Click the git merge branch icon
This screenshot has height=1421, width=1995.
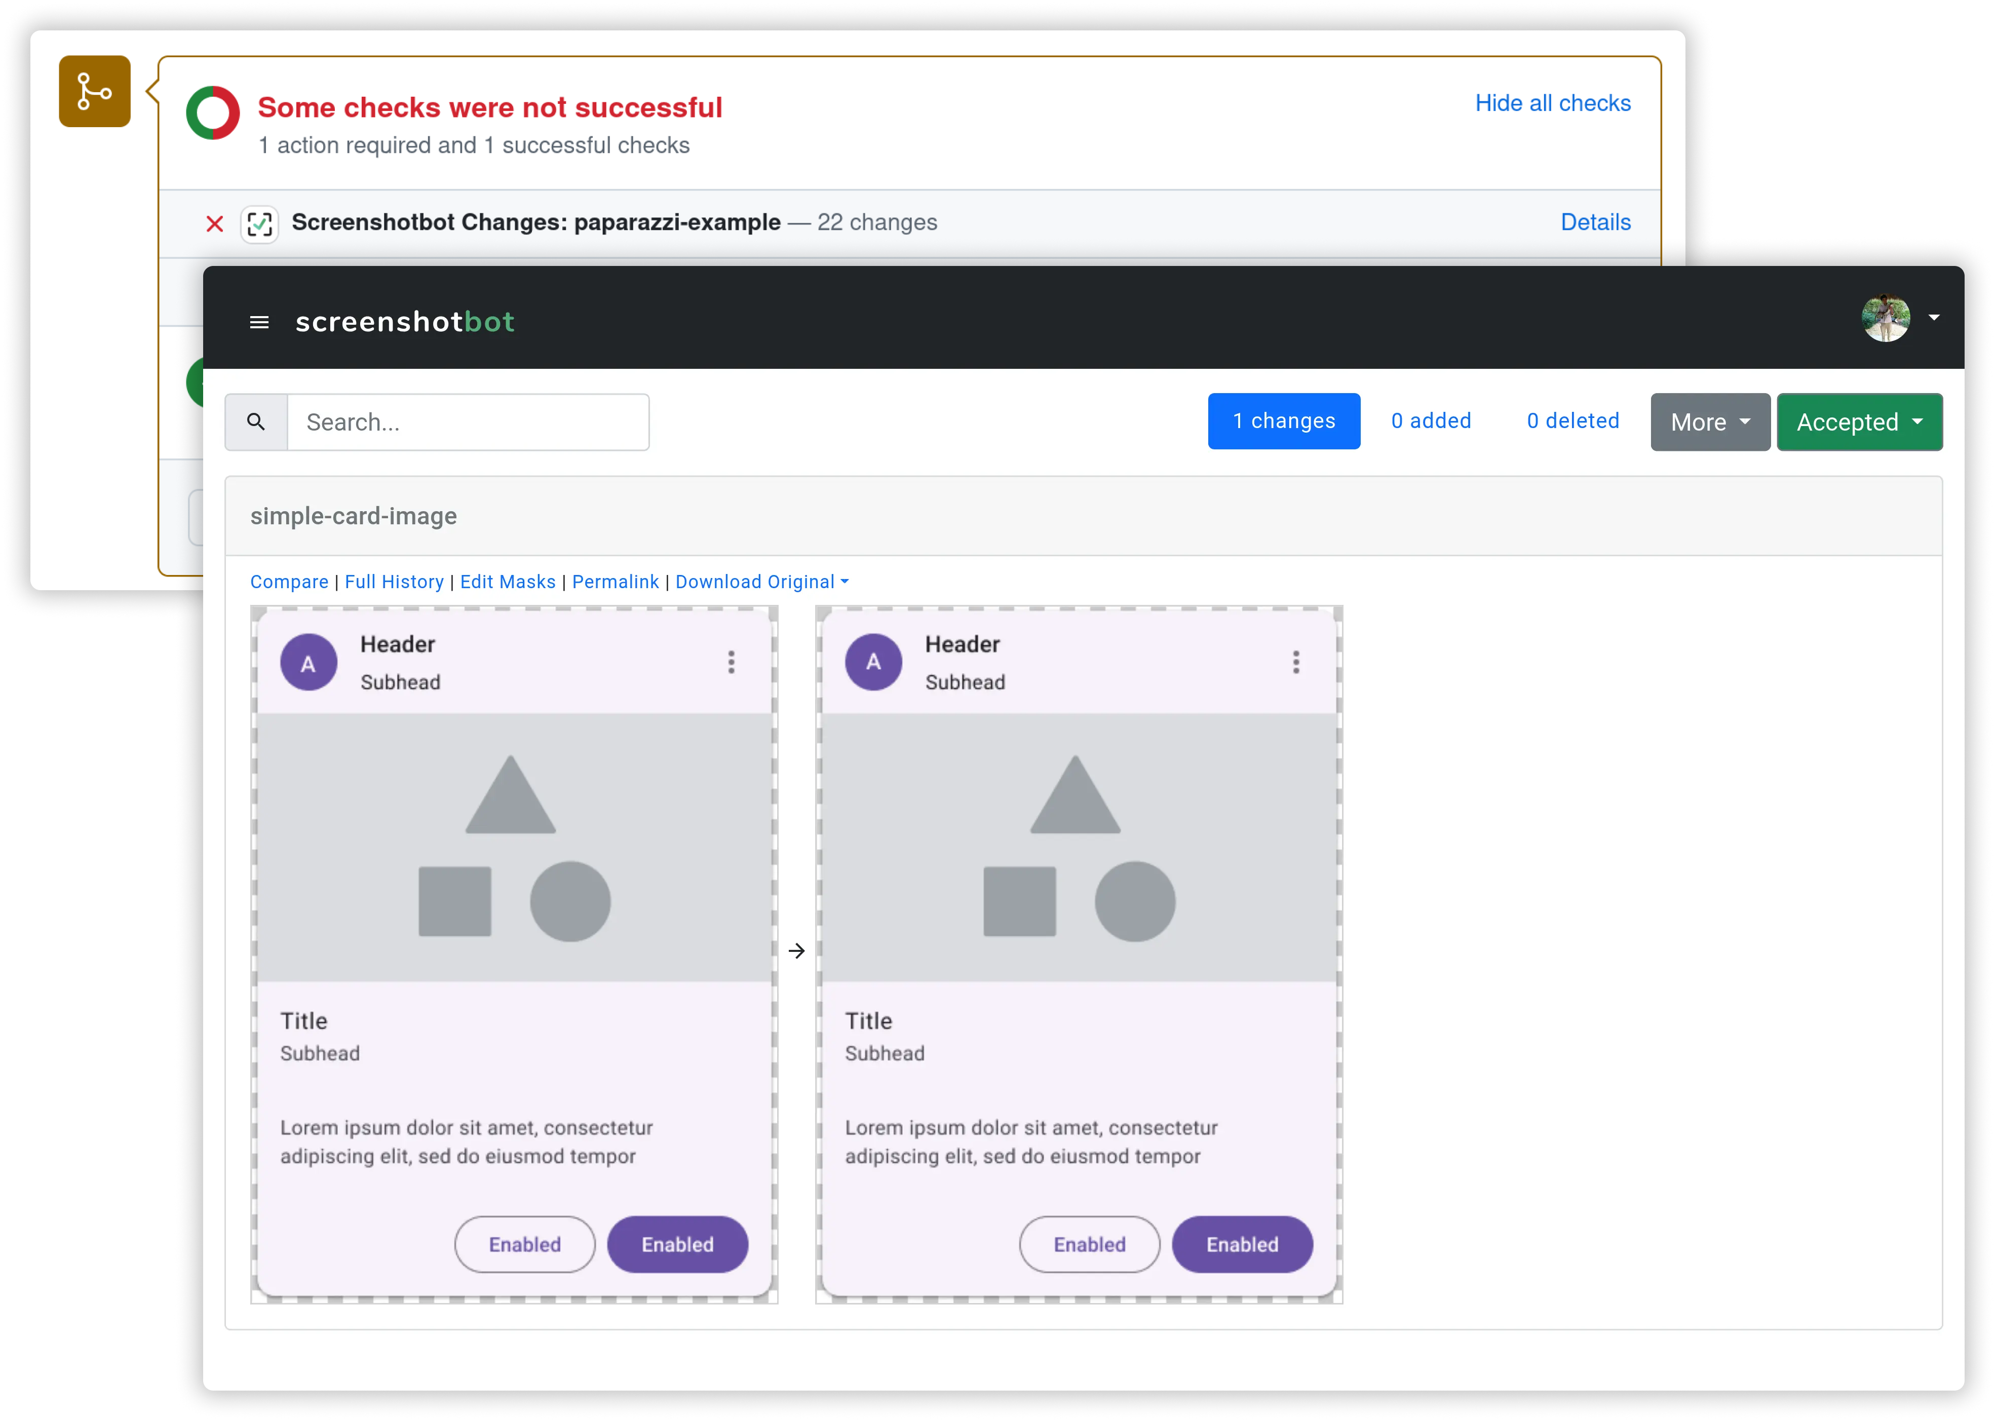point(95,92)
